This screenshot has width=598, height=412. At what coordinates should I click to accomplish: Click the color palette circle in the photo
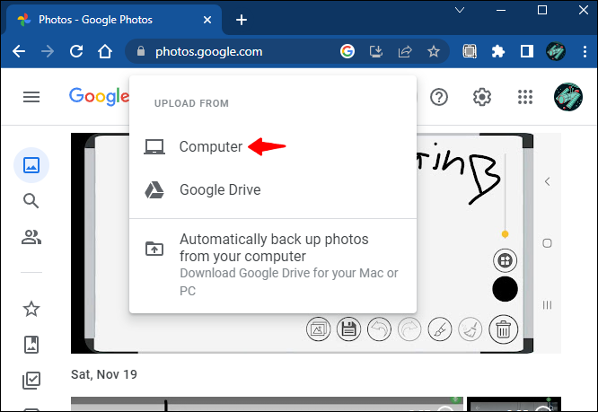tap(505, 260)
